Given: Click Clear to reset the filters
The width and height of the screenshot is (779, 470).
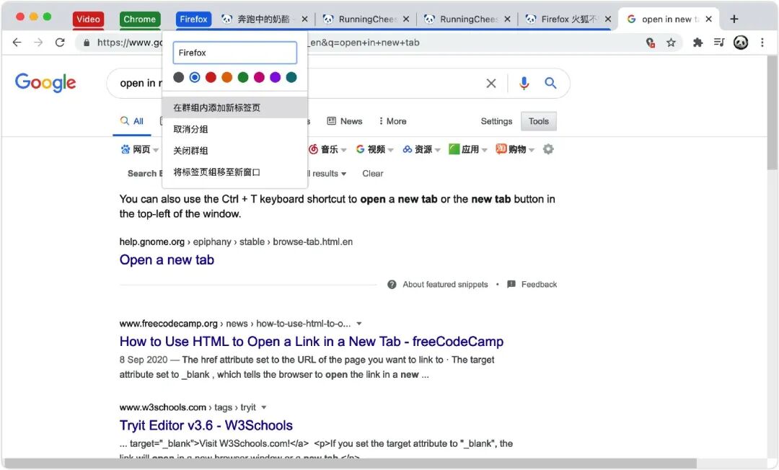Looking at the screenshot, I should click(373, 173).
